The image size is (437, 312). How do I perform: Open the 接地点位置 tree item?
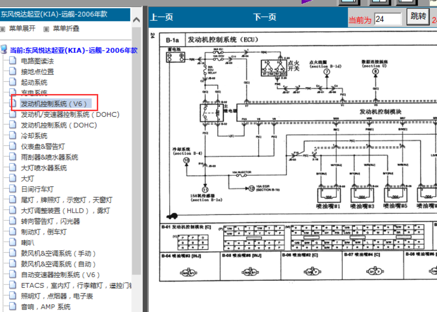(x=37, y=72)
